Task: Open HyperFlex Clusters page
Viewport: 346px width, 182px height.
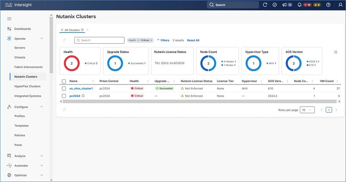Action: tap(27, 86)
